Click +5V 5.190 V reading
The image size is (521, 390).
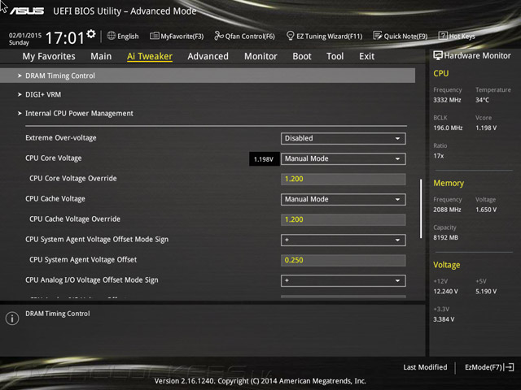486,291
